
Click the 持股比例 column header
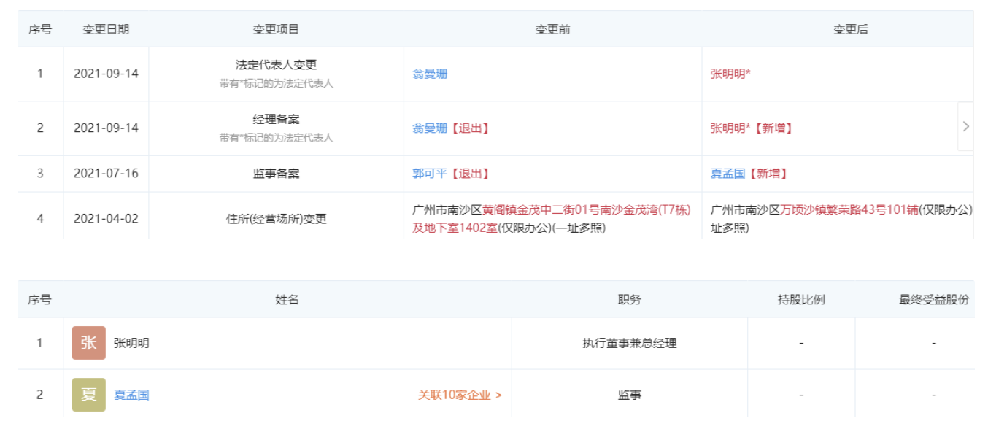click(801, 300)
